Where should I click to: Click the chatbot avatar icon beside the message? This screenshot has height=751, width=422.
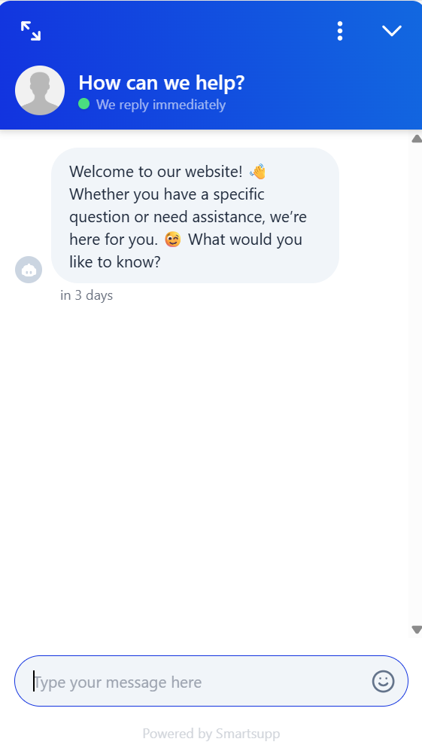click(29, 270)
